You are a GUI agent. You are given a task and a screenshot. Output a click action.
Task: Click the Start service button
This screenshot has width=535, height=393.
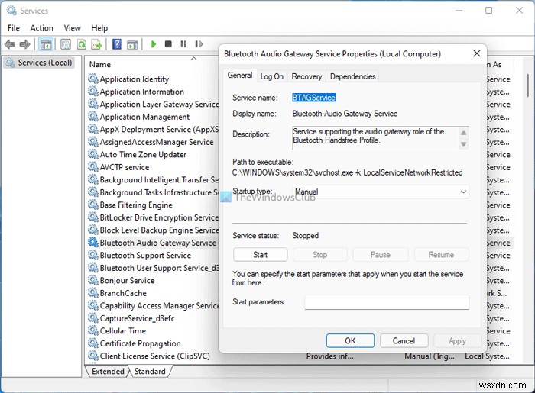pyautogui.click(x=261, y=255)
